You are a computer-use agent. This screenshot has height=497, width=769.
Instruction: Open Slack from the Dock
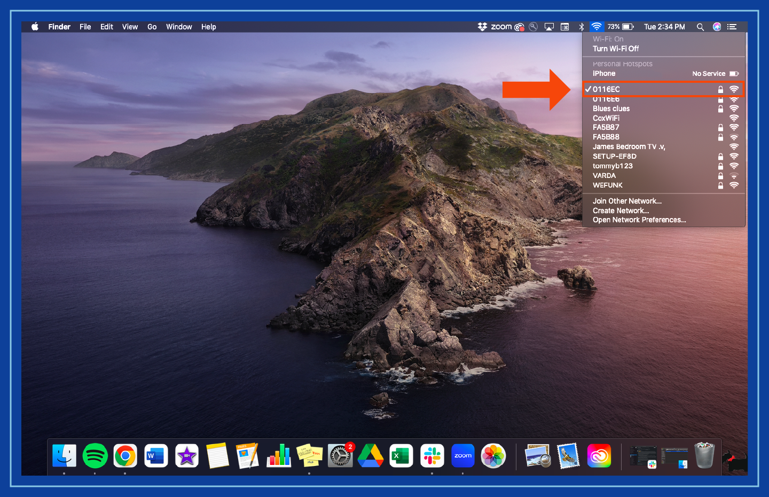[x=431, y=455]
